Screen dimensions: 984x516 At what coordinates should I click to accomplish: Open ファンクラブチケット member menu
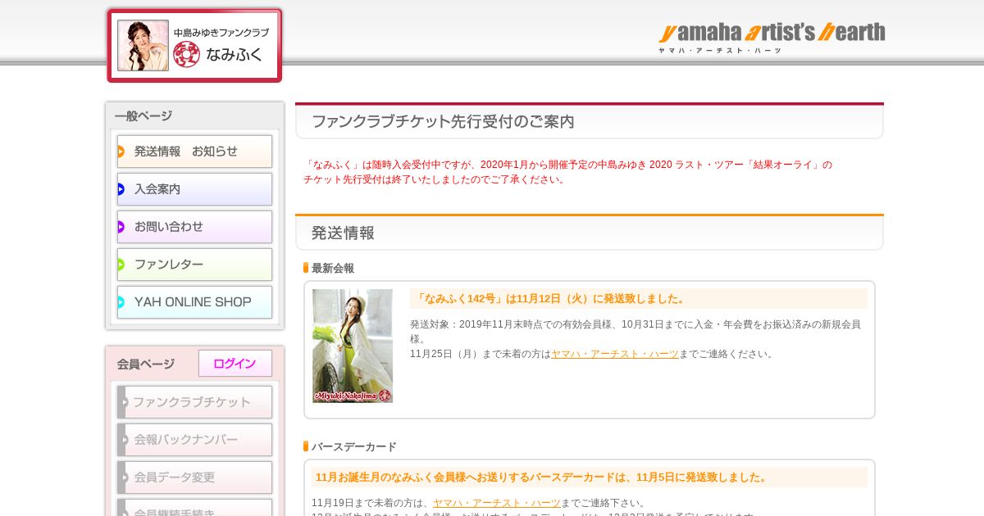[x=194, y=402]
